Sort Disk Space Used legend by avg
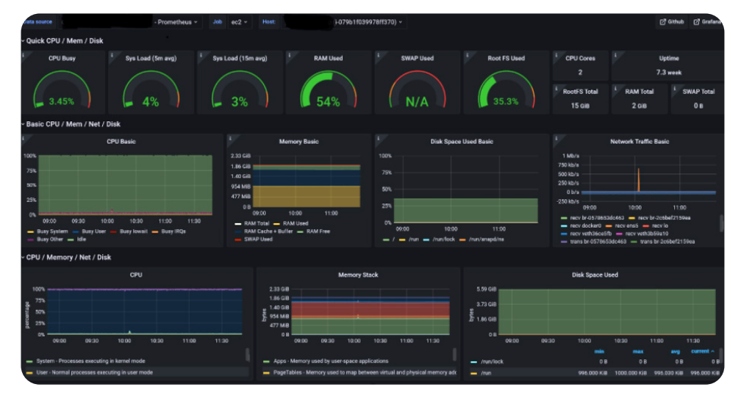This screenshot has width=741, height=398. point(676,351)
